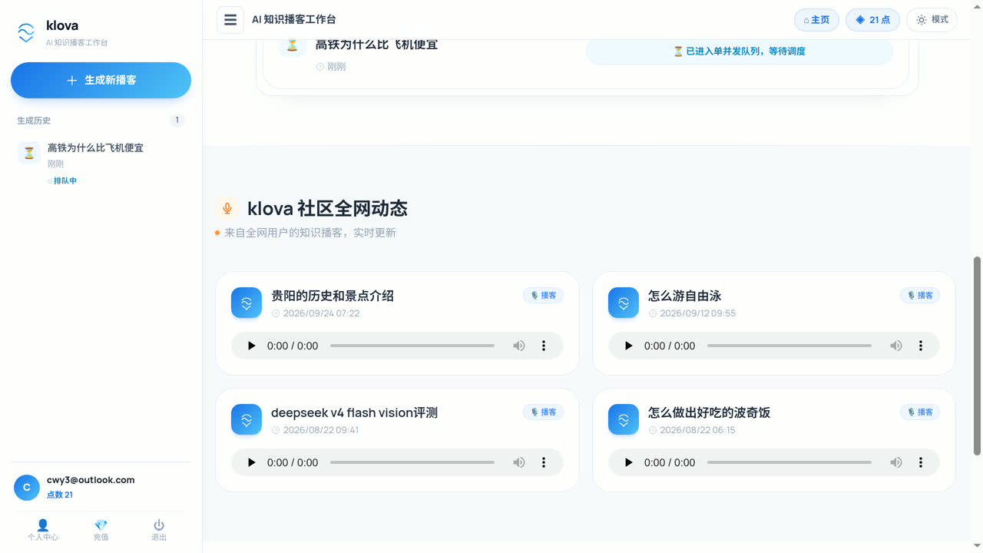983x553 pixels.
Task: Open more options for deepseek v4 flash vision评测 player
Action: (544, 462)
